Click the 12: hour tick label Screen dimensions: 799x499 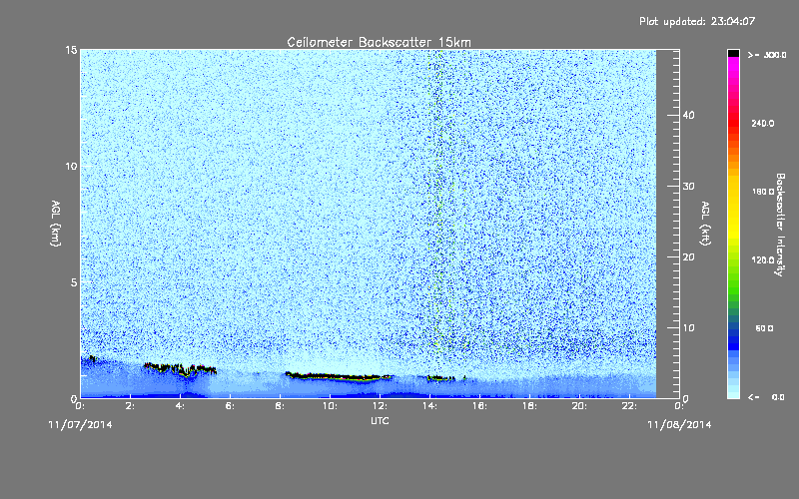click(380, 406)
